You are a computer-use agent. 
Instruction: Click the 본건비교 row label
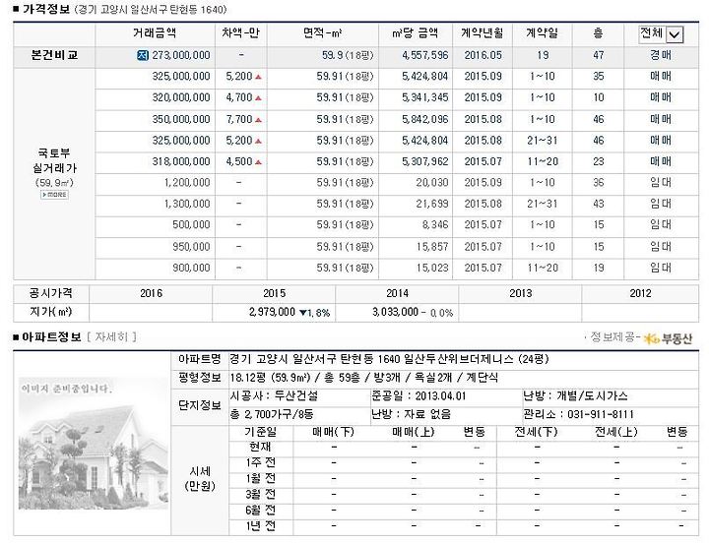point(54,55)
